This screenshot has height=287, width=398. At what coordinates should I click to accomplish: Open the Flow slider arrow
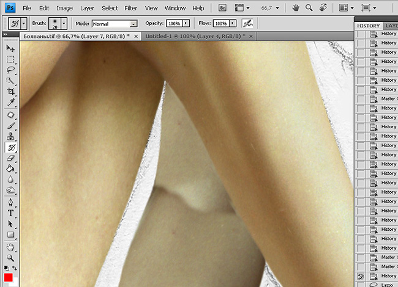(233, 24)
